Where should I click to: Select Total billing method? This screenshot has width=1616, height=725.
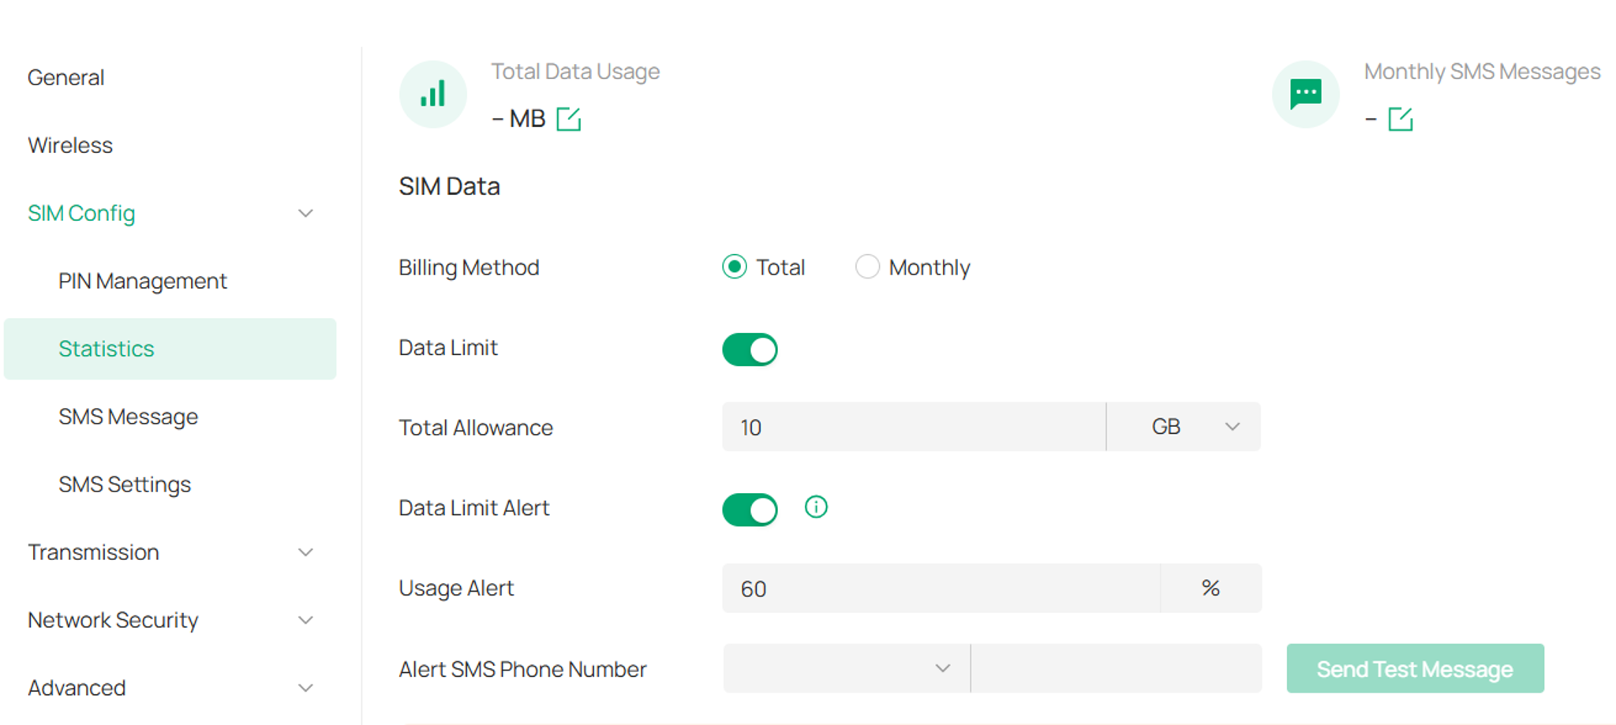pyautogui.click(x=735, y=267)
